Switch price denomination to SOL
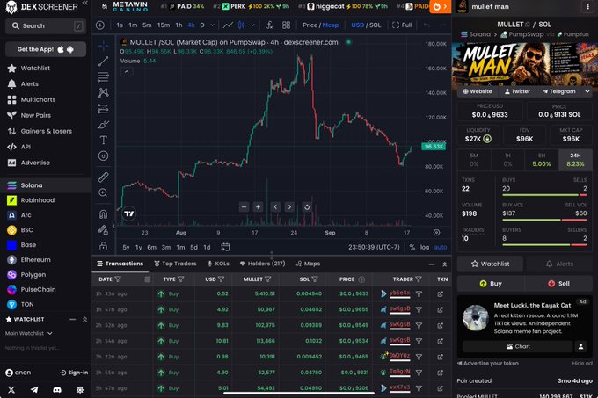 [375, 25]
